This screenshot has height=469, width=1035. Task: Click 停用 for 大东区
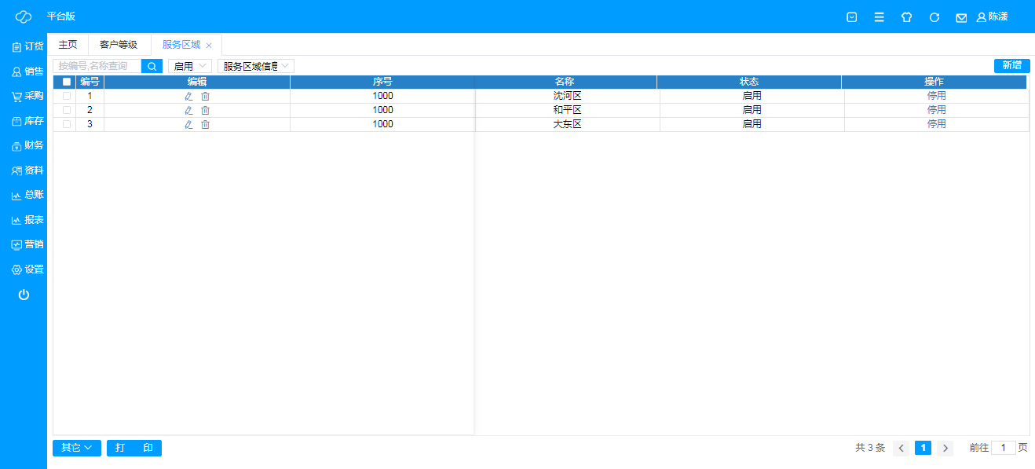(937, 124)
